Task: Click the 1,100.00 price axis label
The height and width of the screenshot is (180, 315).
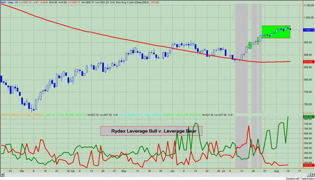Action: click(309, 5)
